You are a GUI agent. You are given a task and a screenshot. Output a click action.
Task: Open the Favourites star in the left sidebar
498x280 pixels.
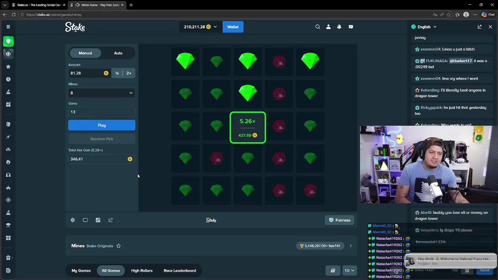click(x=8, y=66)
